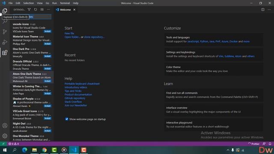Click the Vim keybindings link

(x=221, y=56)
